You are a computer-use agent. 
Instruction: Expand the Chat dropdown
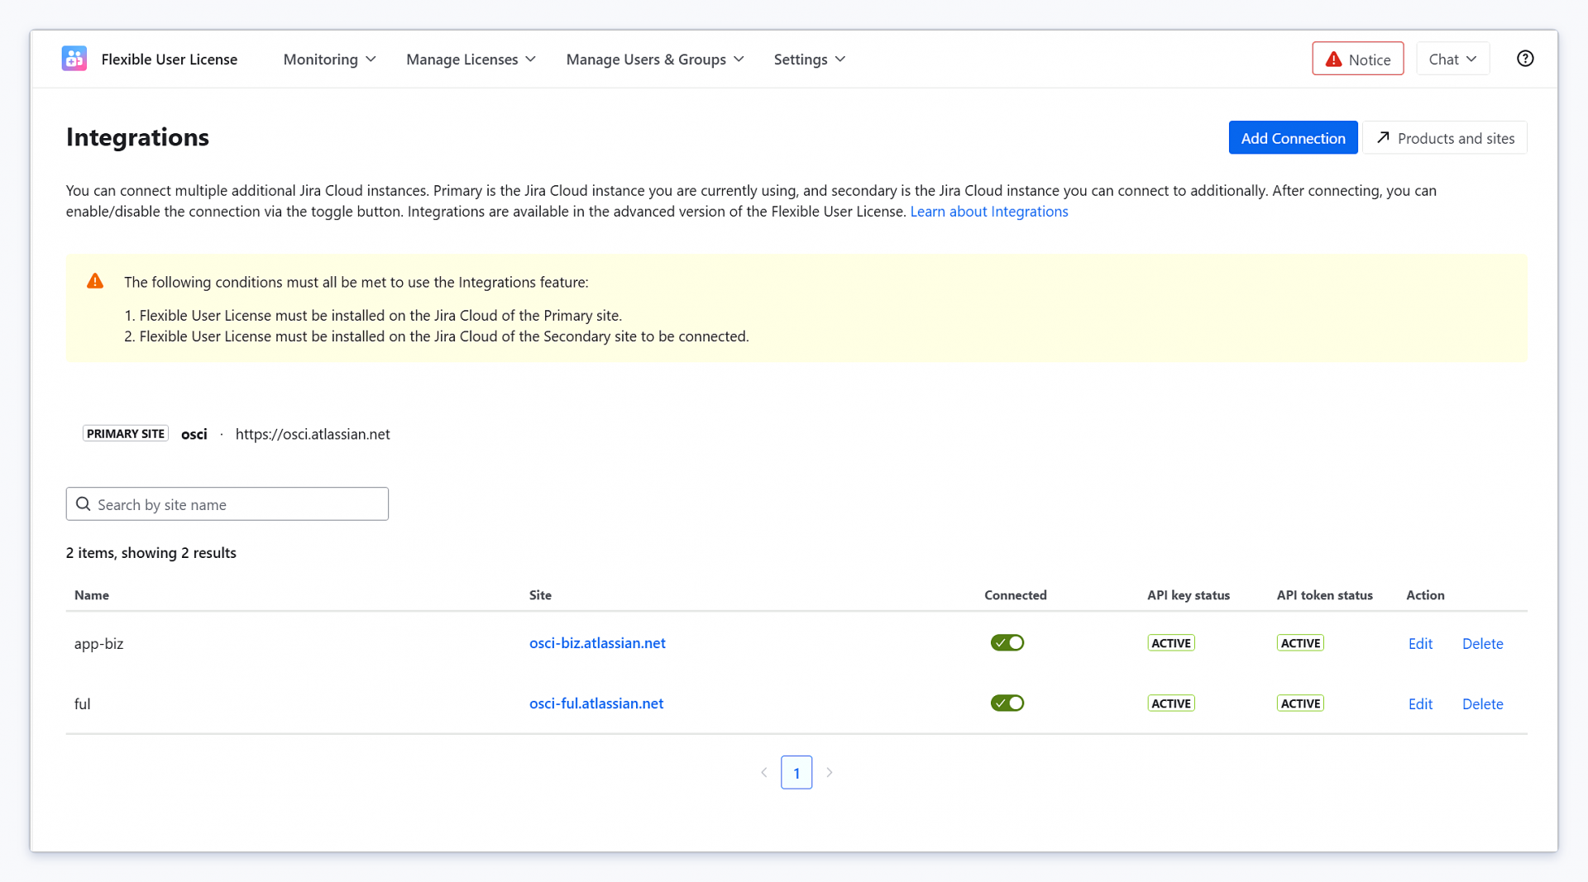[x=1452, y=59]
